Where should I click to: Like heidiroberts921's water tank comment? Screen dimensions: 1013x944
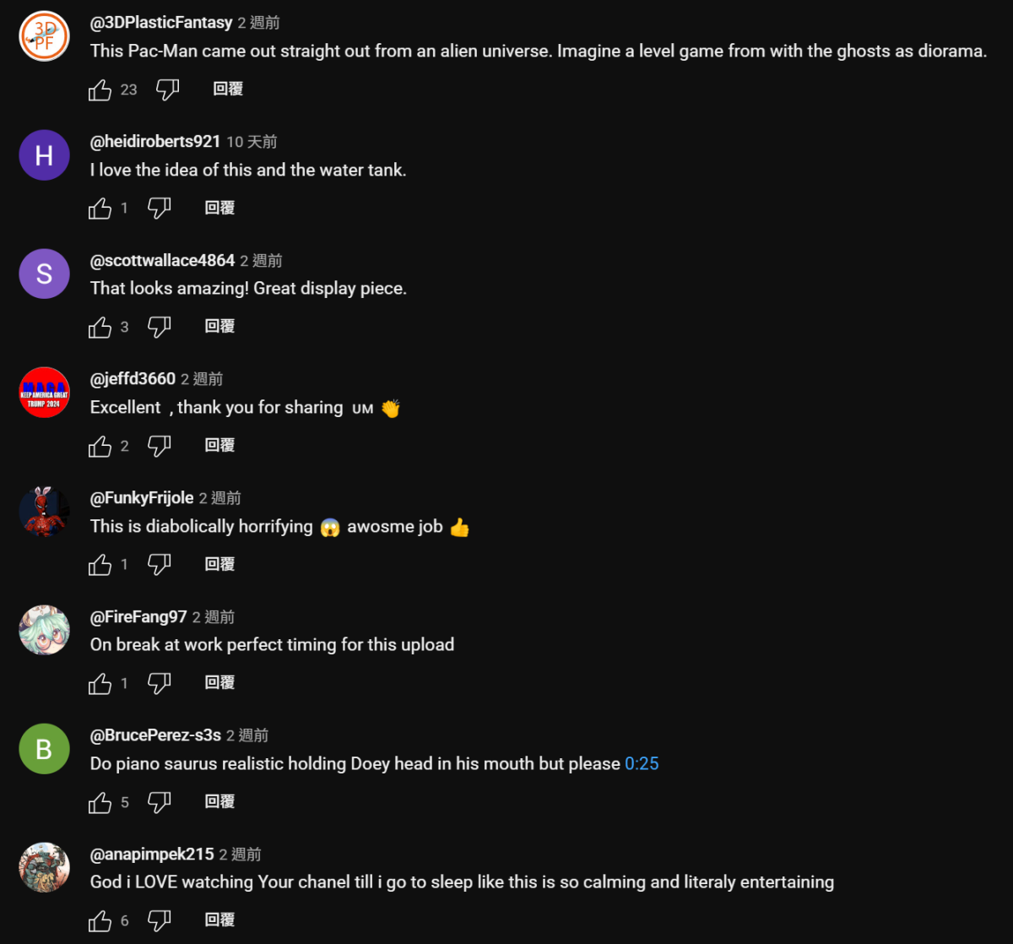(x=100, y=208)
